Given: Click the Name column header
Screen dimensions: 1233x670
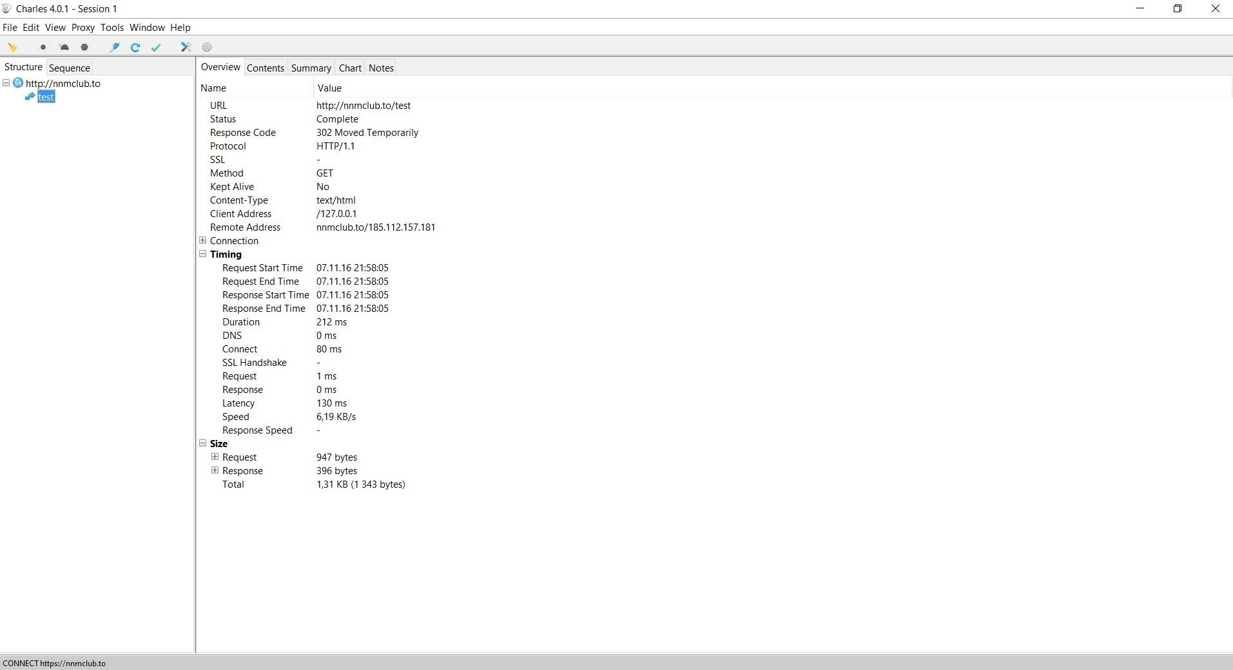Looking at the screenshot, I should (255, 88).
